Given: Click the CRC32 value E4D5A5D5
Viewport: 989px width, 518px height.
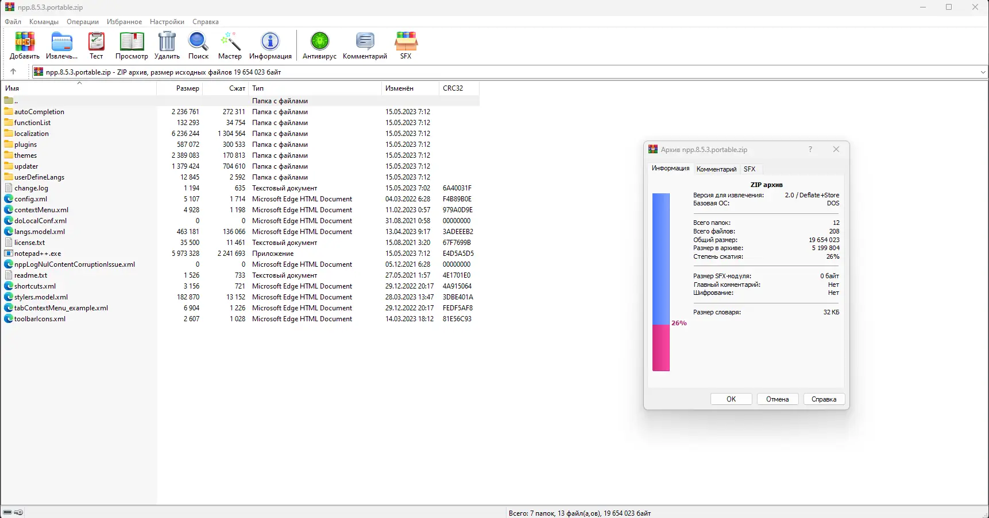Looking at the screenshot, I should point(458,254).
